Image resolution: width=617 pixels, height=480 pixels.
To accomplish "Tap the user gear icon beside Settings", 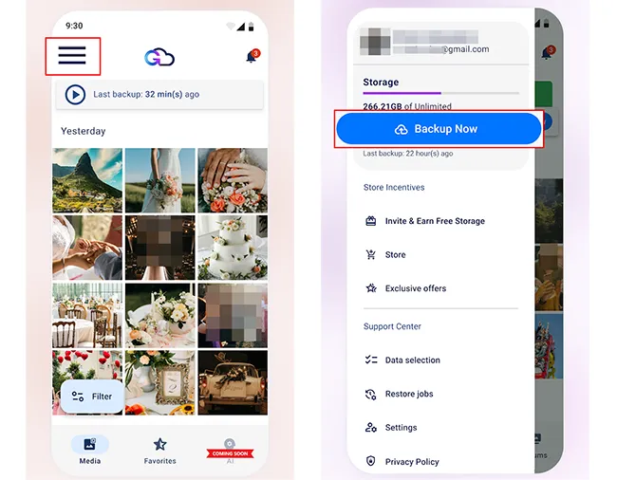I will (x=370, y=427).
